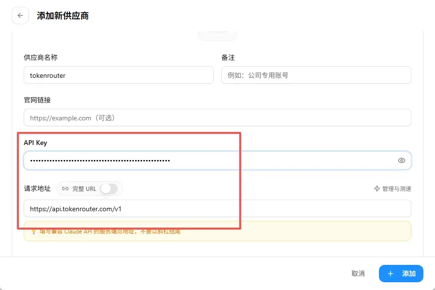The width and height of the screenshot is (435, 290).
Task: Click the 官网链接 label
Action: pos(37,100)
